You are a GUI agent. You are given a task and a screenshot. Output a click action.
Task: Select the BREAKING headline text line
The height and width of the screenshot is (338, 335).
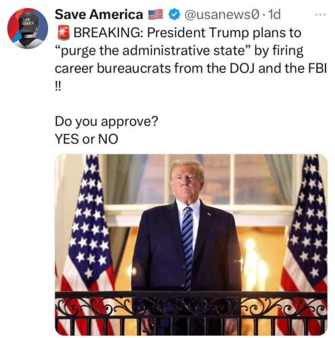coord(187,33)
